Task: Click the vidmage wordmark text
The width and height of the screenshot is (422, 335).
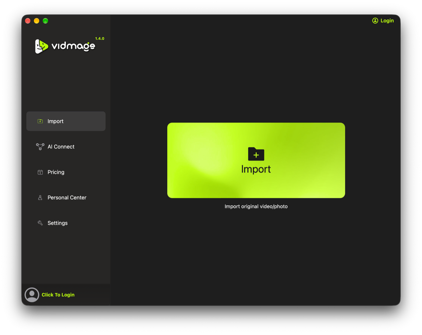Action: click(73, 46)
